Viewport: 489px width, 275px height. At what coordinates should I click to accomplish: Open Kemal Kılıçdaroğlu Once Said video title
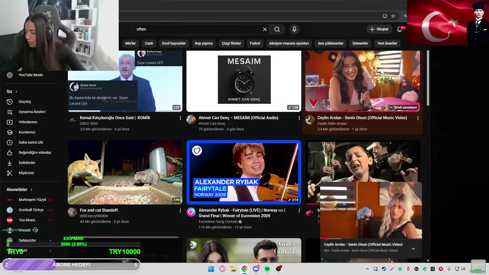point(115,118)
